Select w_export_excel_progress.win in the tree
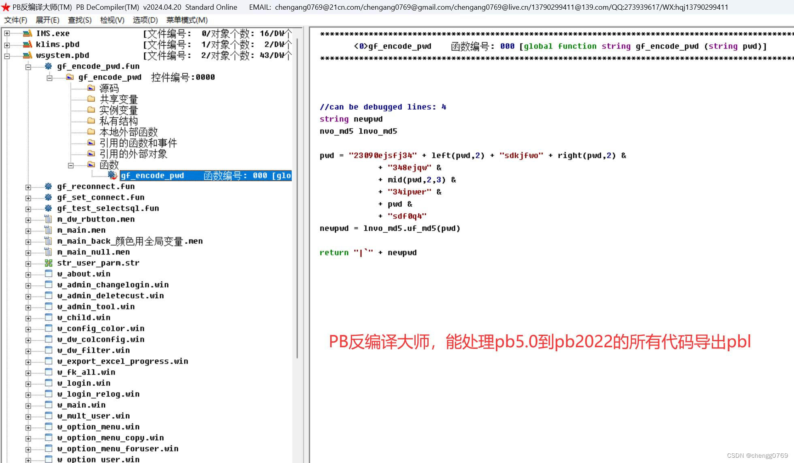This screenshot has height=463, width=794. tap(122, 361)
